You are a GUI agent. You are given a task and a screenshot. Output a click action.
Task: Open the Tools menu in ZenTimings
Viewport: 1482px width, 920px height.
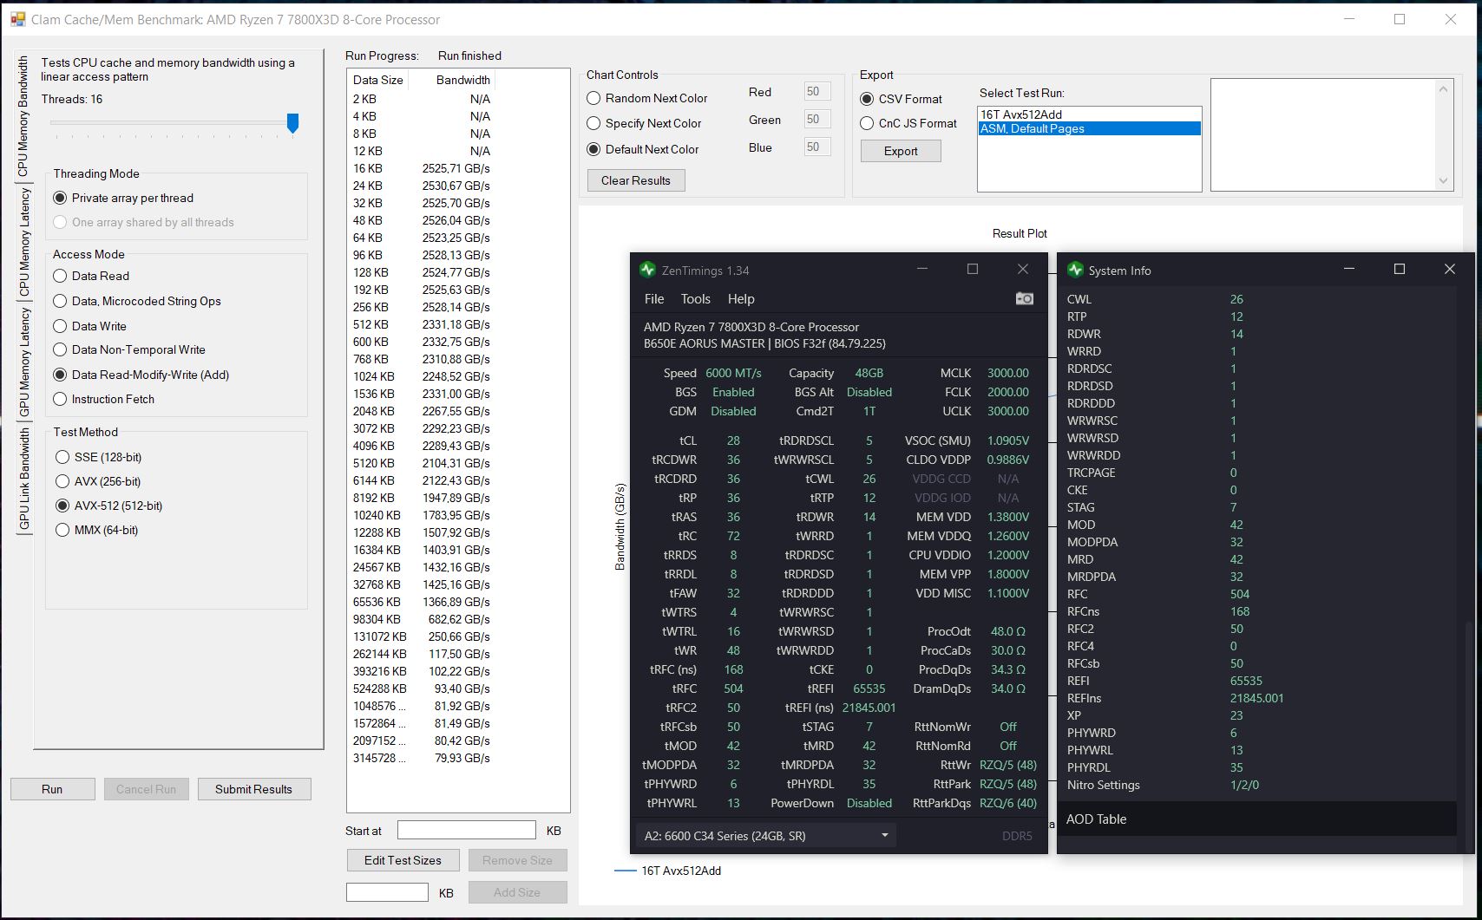click(695, 298)
